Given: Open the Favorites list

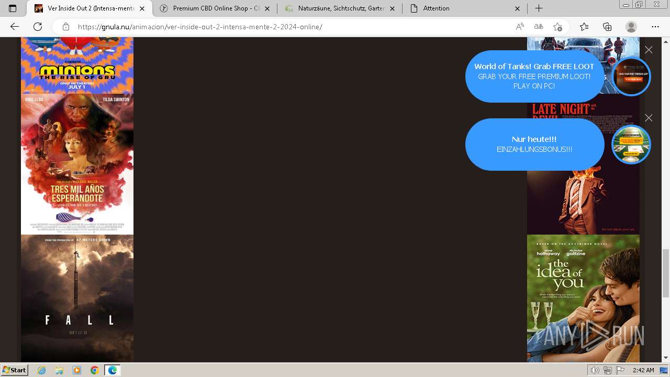Looking at the screenshot, I should tap(584, 27).
